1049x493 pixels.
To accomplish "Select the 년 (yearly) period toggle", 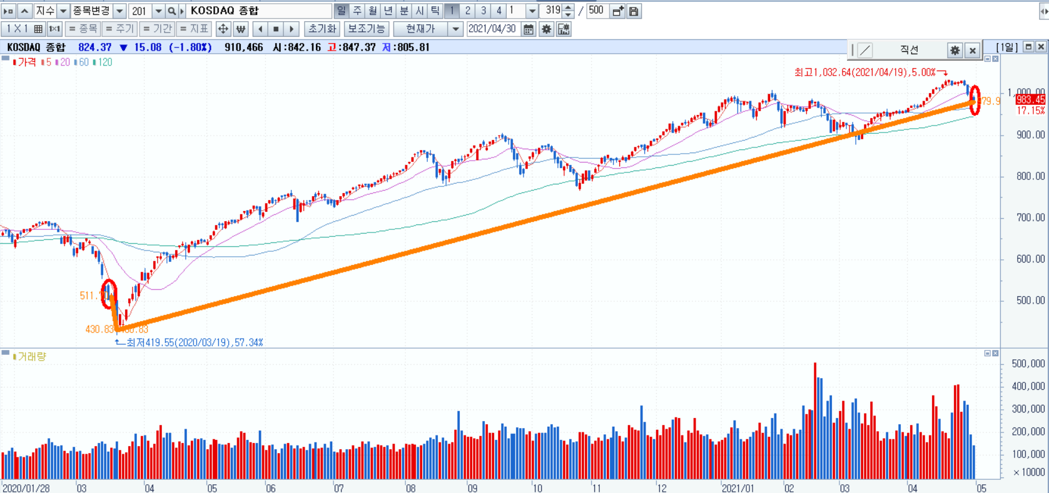I will coord(388,11).
